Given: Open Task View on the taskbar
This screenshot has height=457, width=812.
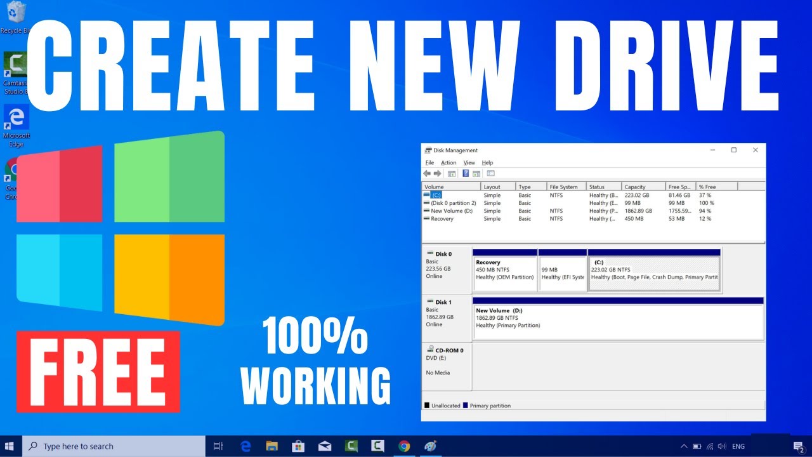Looking at the screenshot, I should (218, 446).
